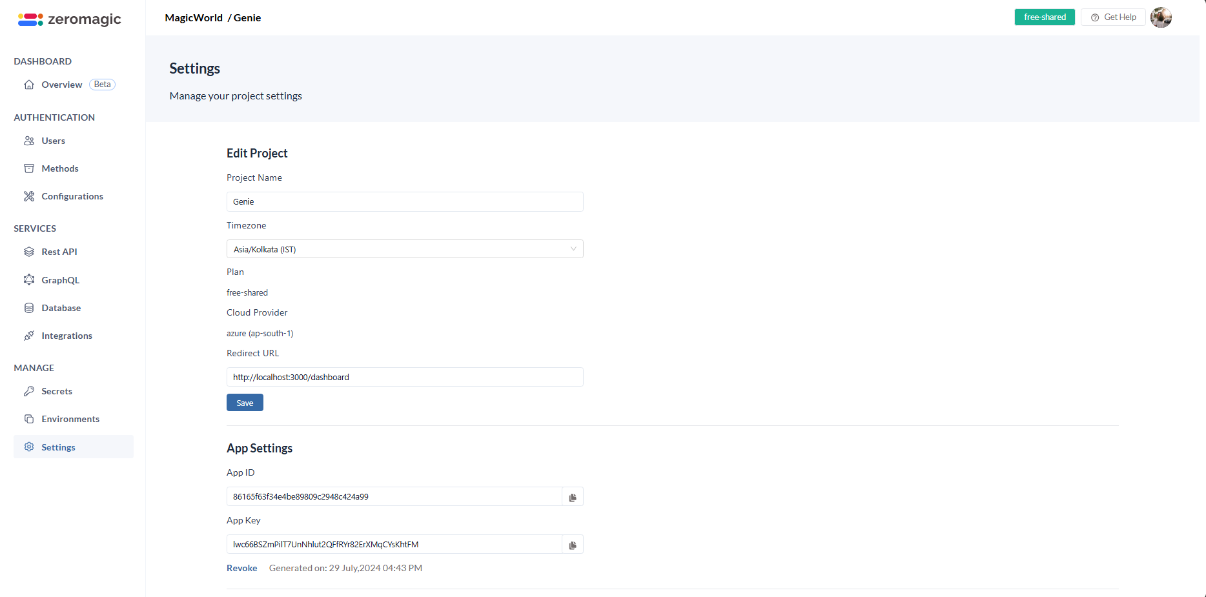Click the free-shared plan badge
Viewport: 1206px width, 597px height.
[1044, 17]
